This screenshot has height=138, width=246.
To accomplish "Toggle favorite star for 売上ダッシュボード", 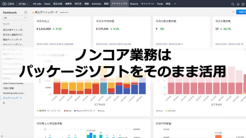I will 33,13.
